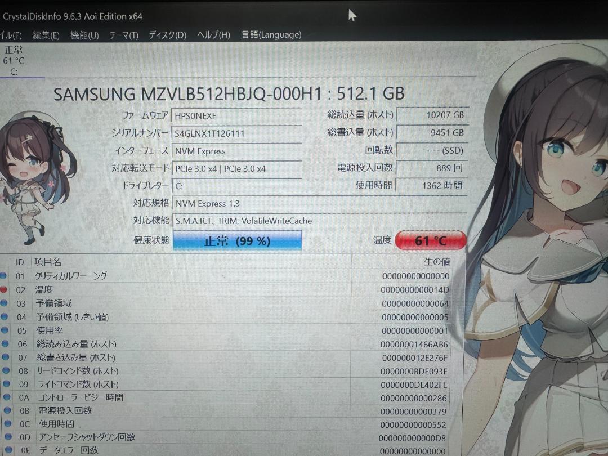Viewport: 608px width, 456px height.
Task: Click the drive letter field C:
Action: click(236, 186)
